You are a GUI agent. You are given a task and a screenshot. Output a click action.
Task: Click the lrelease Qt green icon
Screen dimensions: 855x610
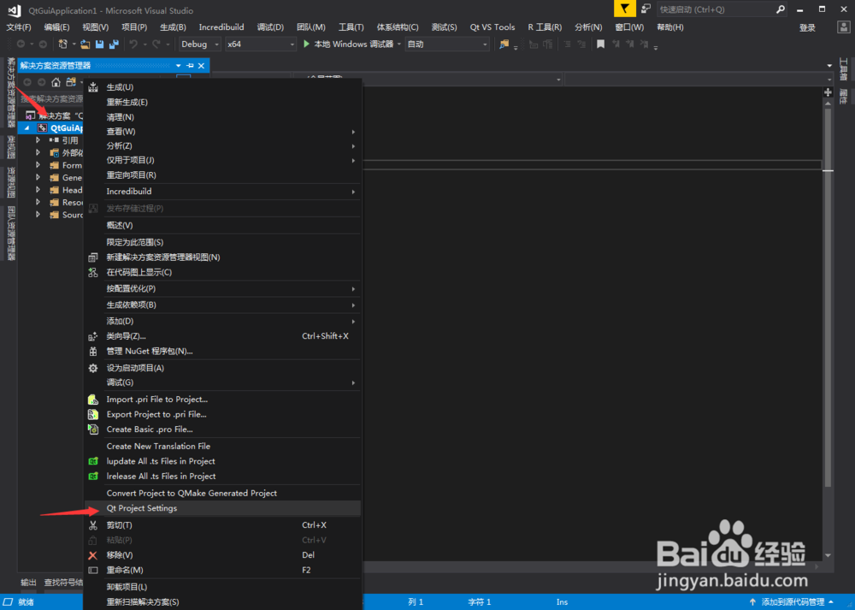93,477
